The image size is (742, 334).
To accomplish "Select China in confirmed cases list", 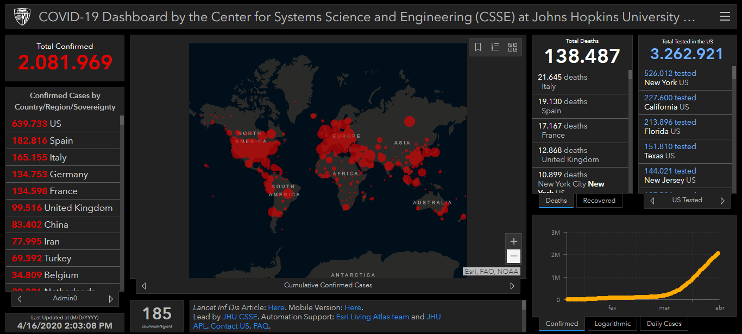I will [x=63, y=224].
